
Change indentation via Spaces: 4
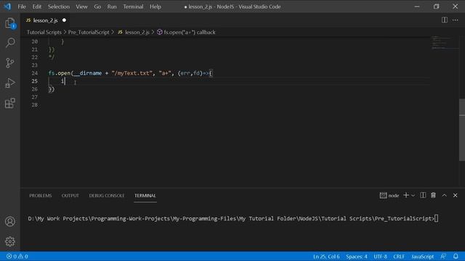(357, 256)
